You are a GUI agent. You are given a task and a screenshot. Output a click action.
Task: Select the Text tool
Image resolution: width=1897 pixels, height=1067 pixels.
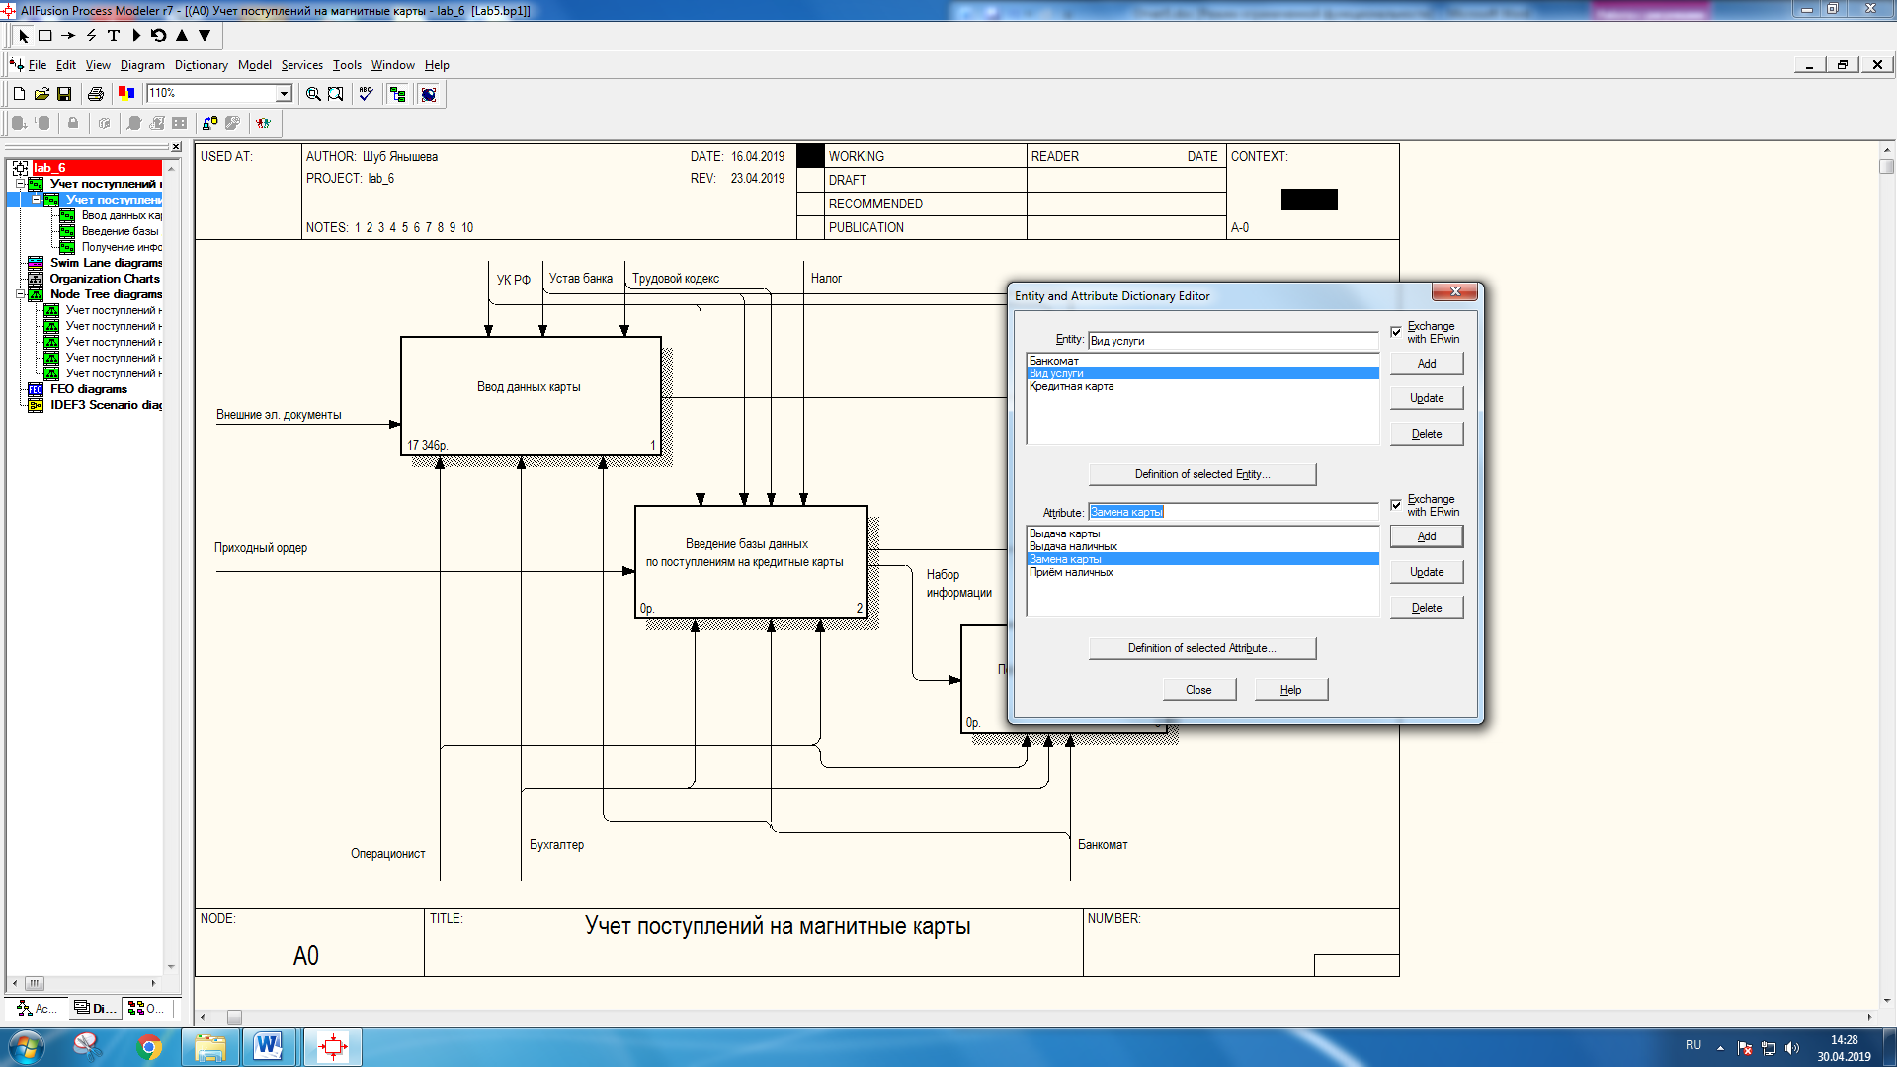tap(114, 36)
